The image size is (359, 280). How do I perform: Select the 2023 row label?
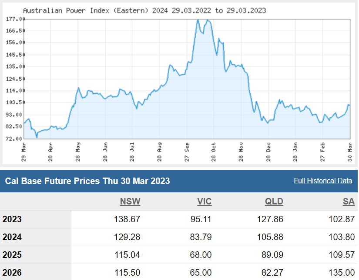point(12,219)
